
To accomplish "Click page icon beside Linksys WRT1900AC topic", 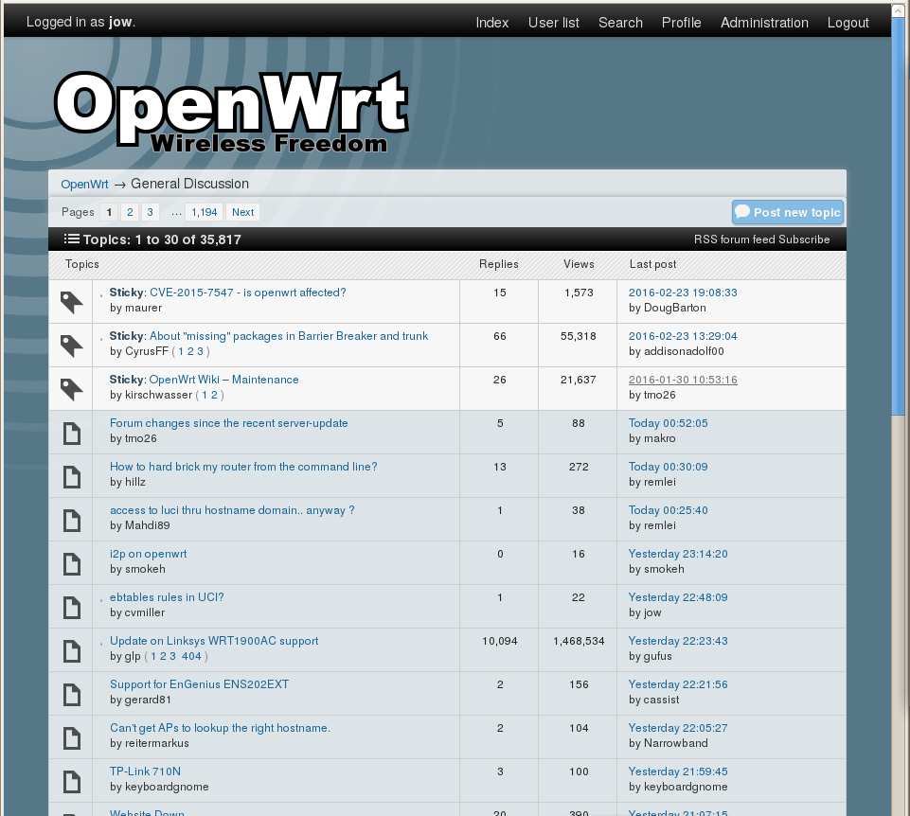I will [71, 650].
